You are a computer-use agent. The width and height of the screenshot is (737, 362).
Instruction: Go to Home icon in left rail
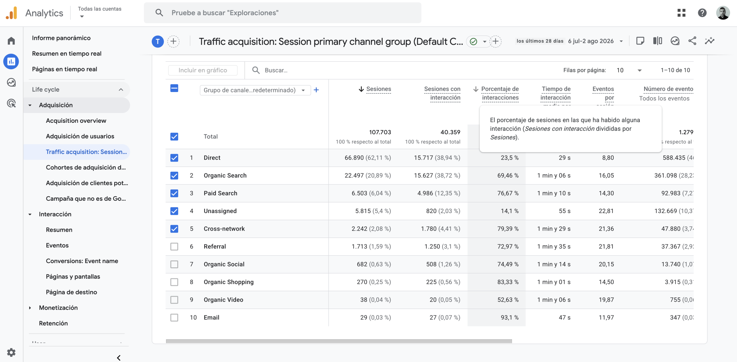click(11, 41)
